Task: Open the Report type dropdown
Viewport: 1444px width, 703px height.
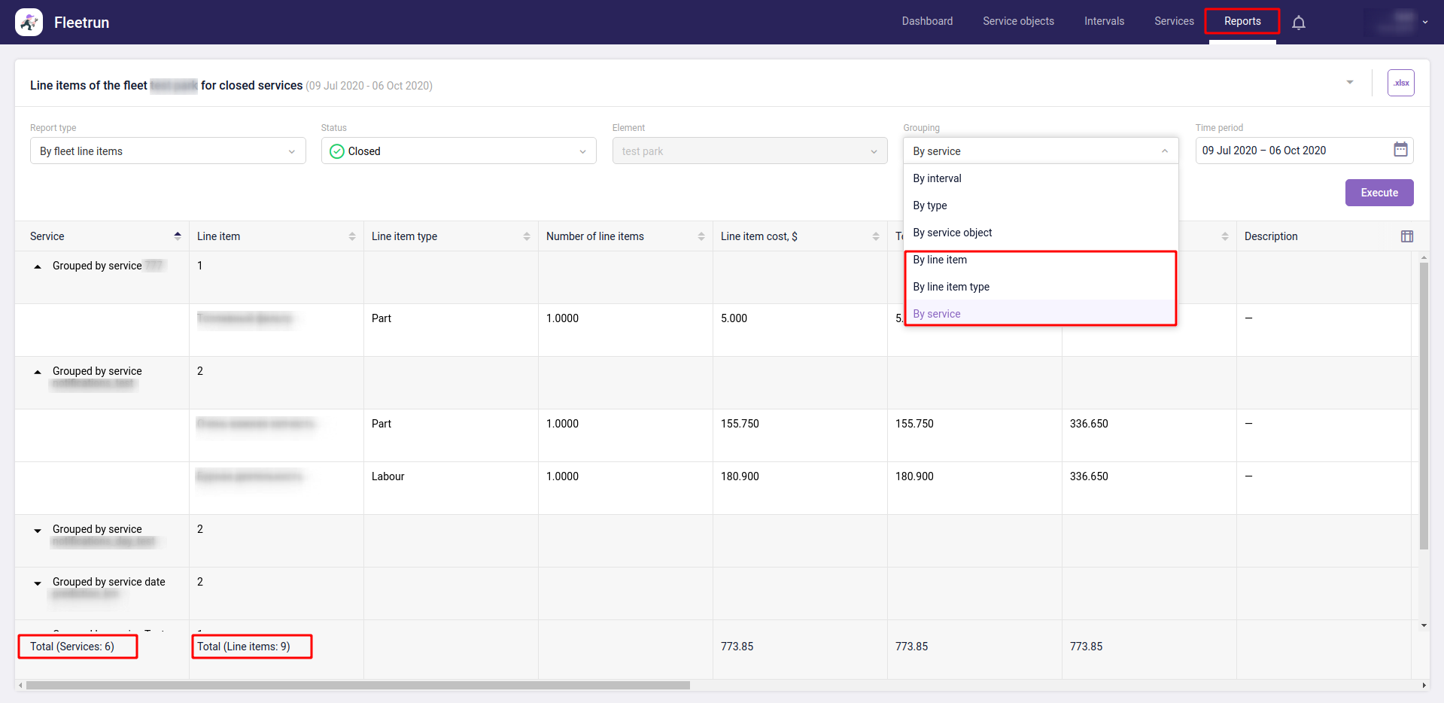Action: point(168,151)
